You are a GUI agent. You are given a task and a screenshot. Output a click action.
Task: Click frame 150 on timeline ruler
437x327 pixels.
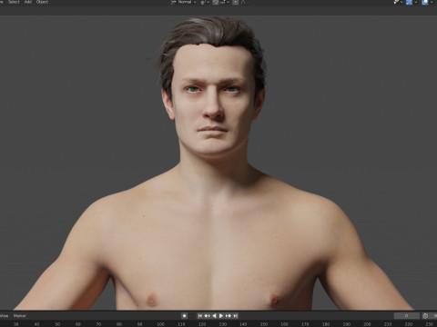click(x=264, y=324)
